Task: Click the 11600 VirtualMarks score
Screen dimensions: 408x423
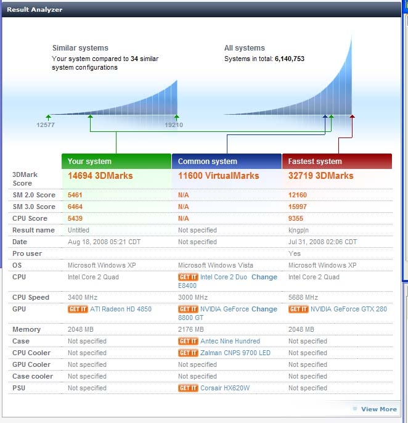Action: [x=218, y=176]
